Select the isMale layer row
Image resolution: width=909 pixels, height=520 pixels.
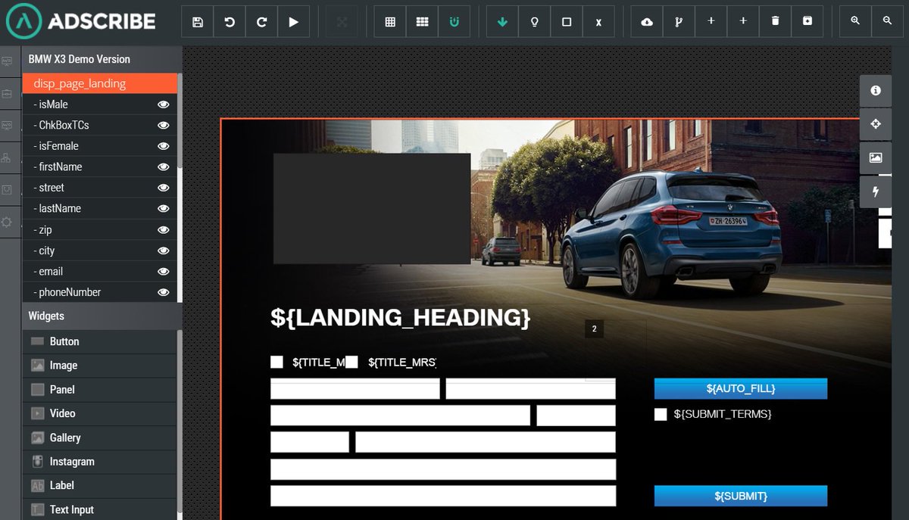pyautogui.click(x=99, y=104)
